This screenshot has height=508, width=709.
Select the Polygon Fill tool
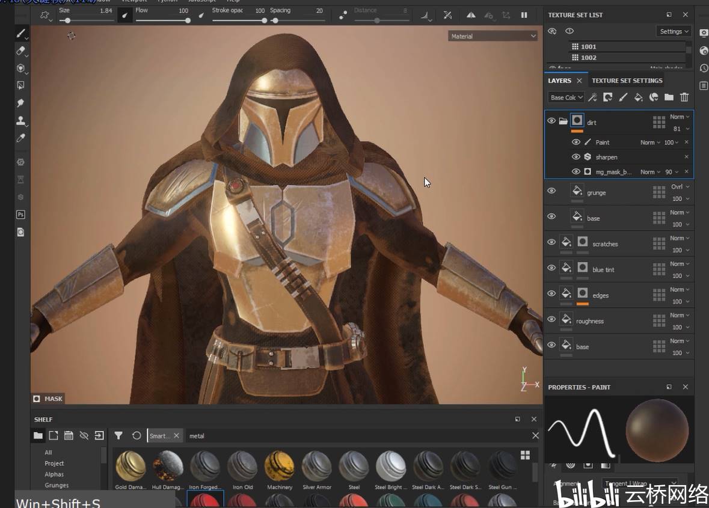coord(21,85)
